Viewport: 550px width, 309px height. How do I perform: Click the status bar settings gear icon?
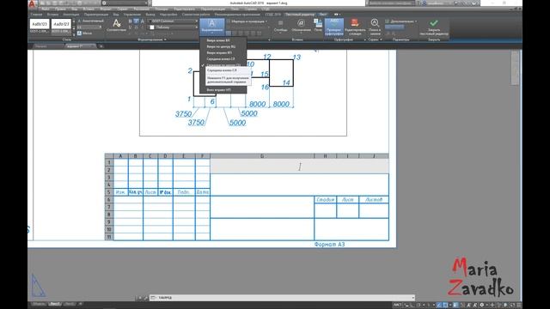(x=482, y=305)
